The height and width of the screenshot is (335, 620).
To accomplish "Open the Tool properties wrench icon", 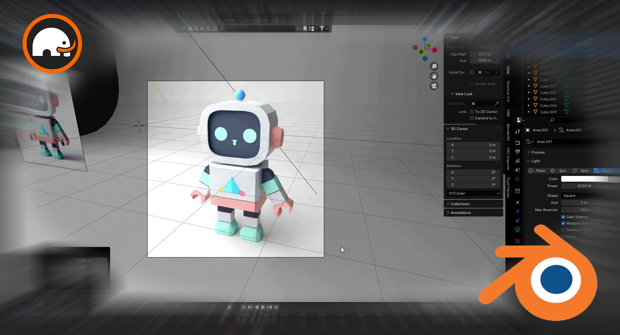I will click(x=518, y=131).
